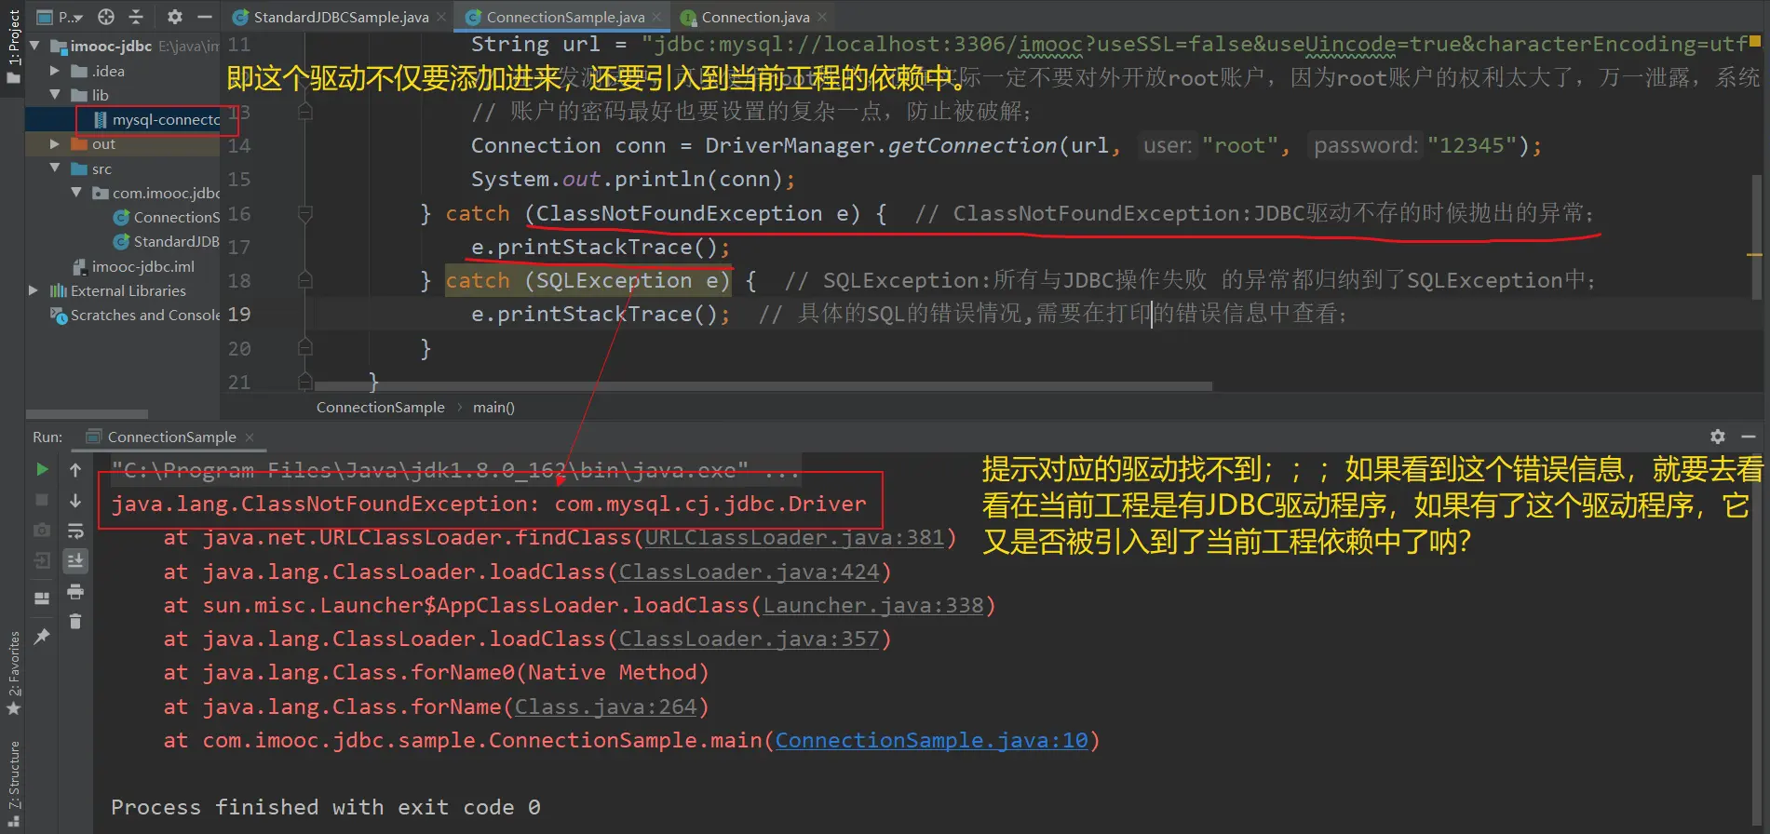
Task: Open the Project view selector dropdown
Action: 60,17
